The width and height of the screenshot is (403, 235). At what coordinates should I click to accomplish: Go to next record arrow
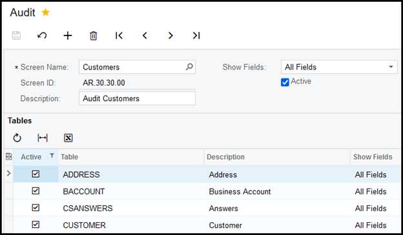pos(170,35)
